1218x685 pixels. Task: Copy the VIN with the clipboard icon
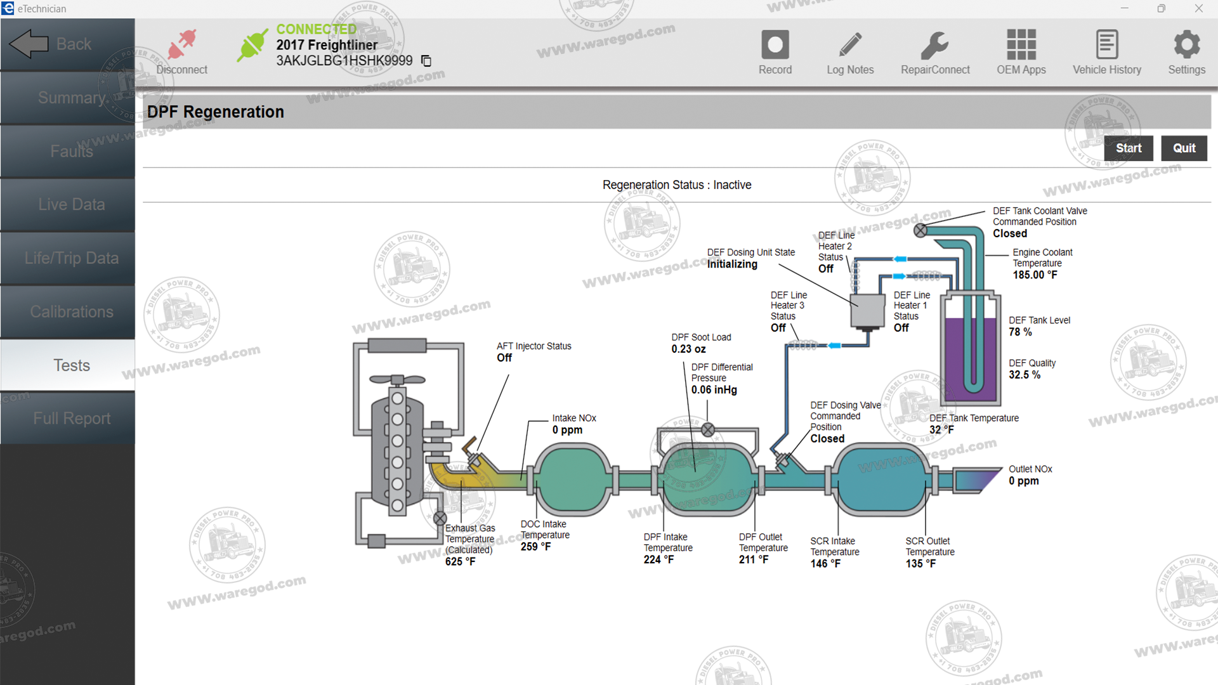pyautogui.click(x=426, y=61)
